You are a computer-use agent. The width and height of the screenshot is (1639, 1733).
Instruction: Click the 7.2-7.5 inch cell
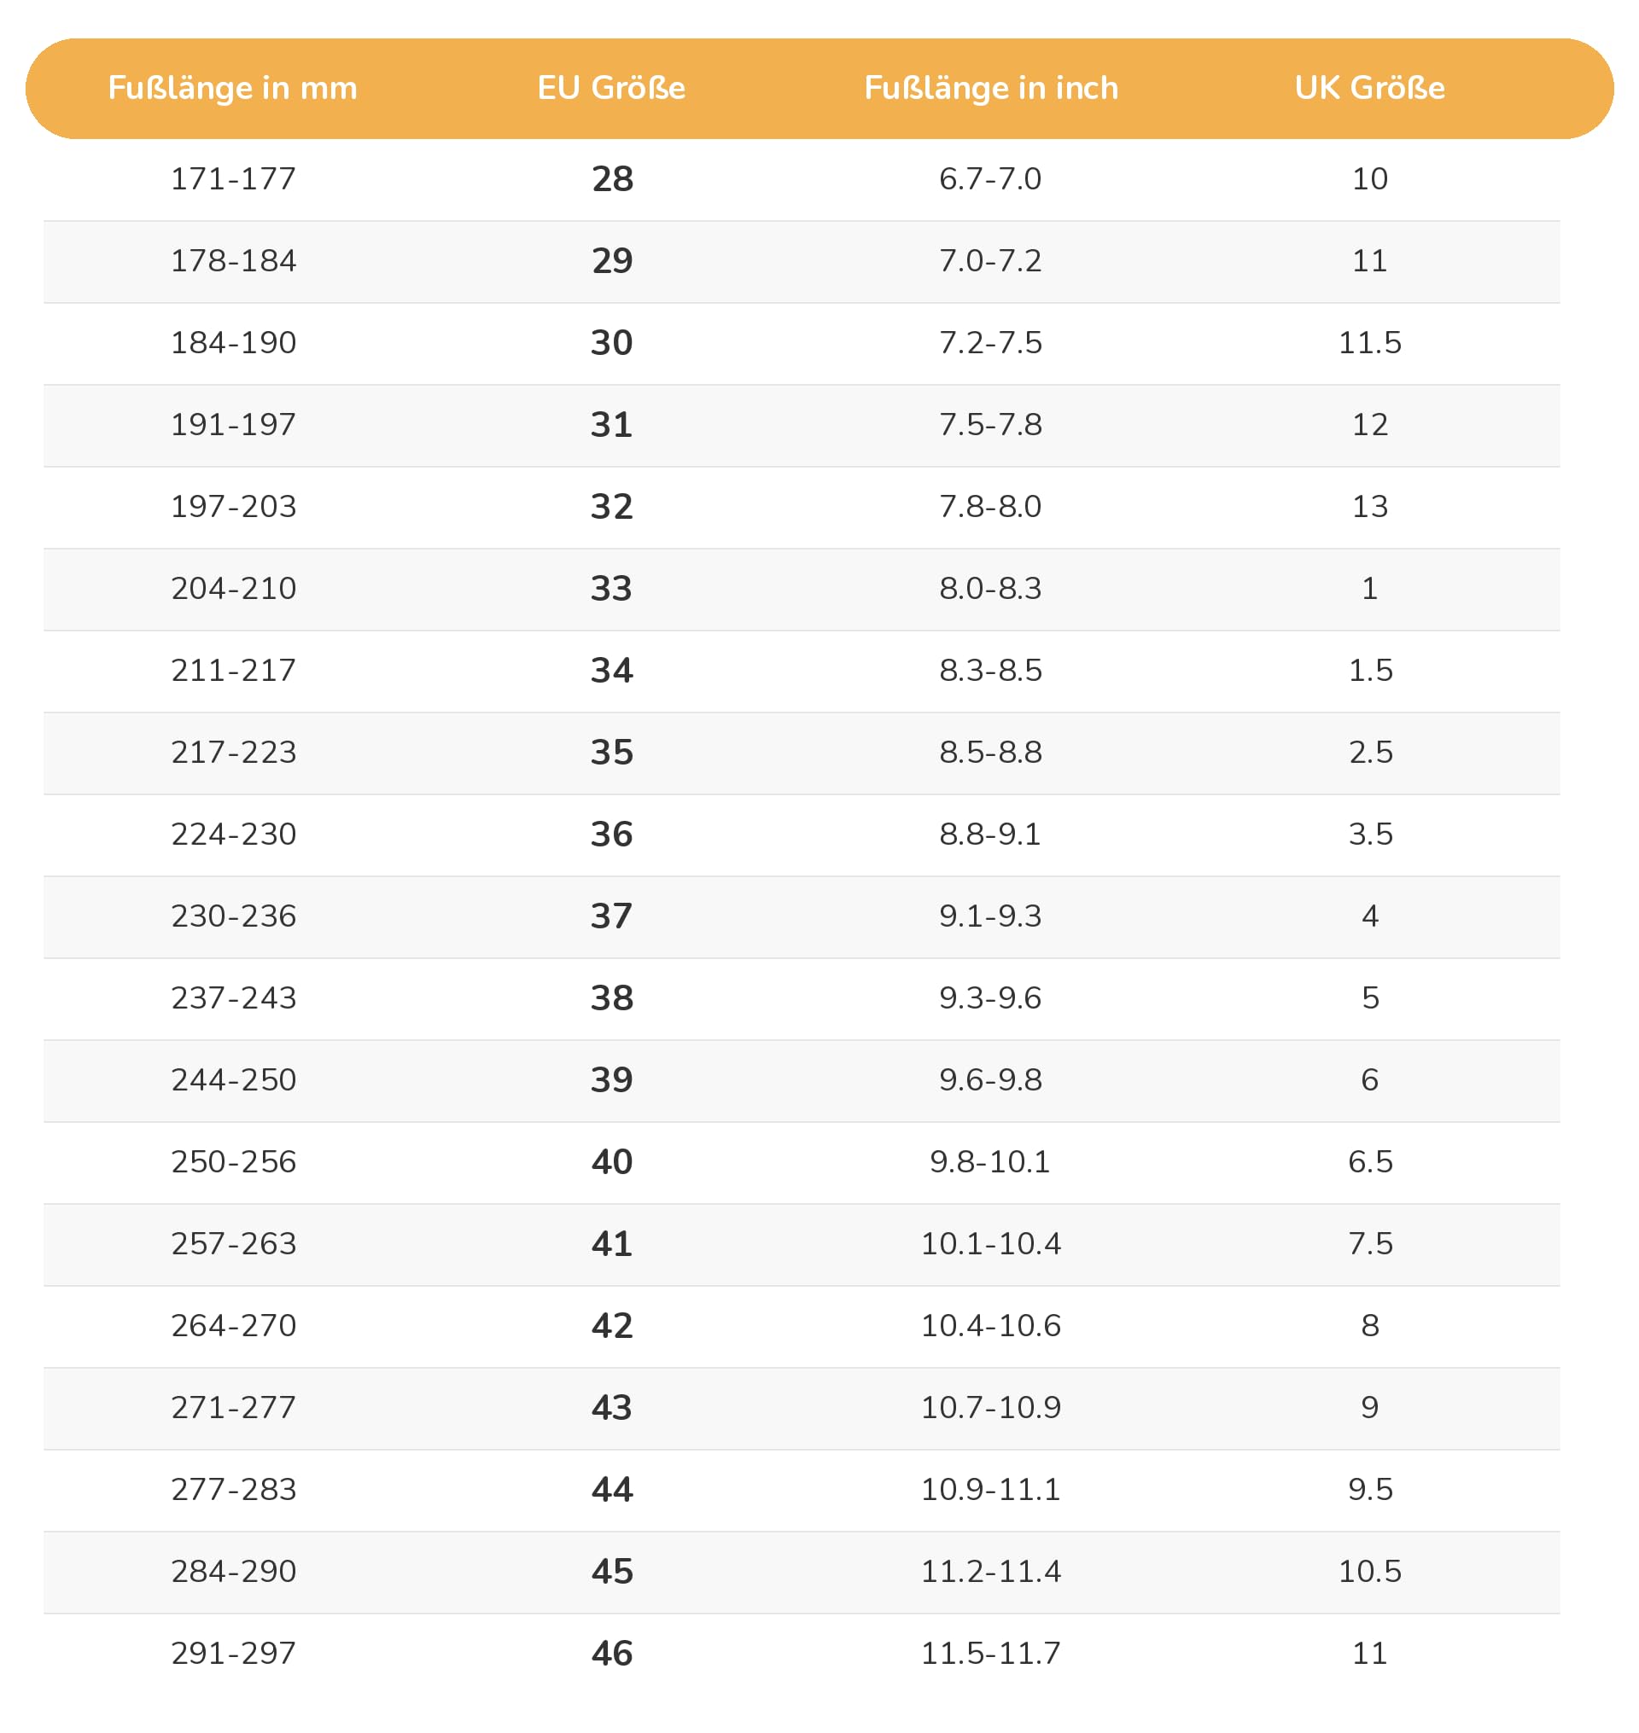[x=990, y=342]
